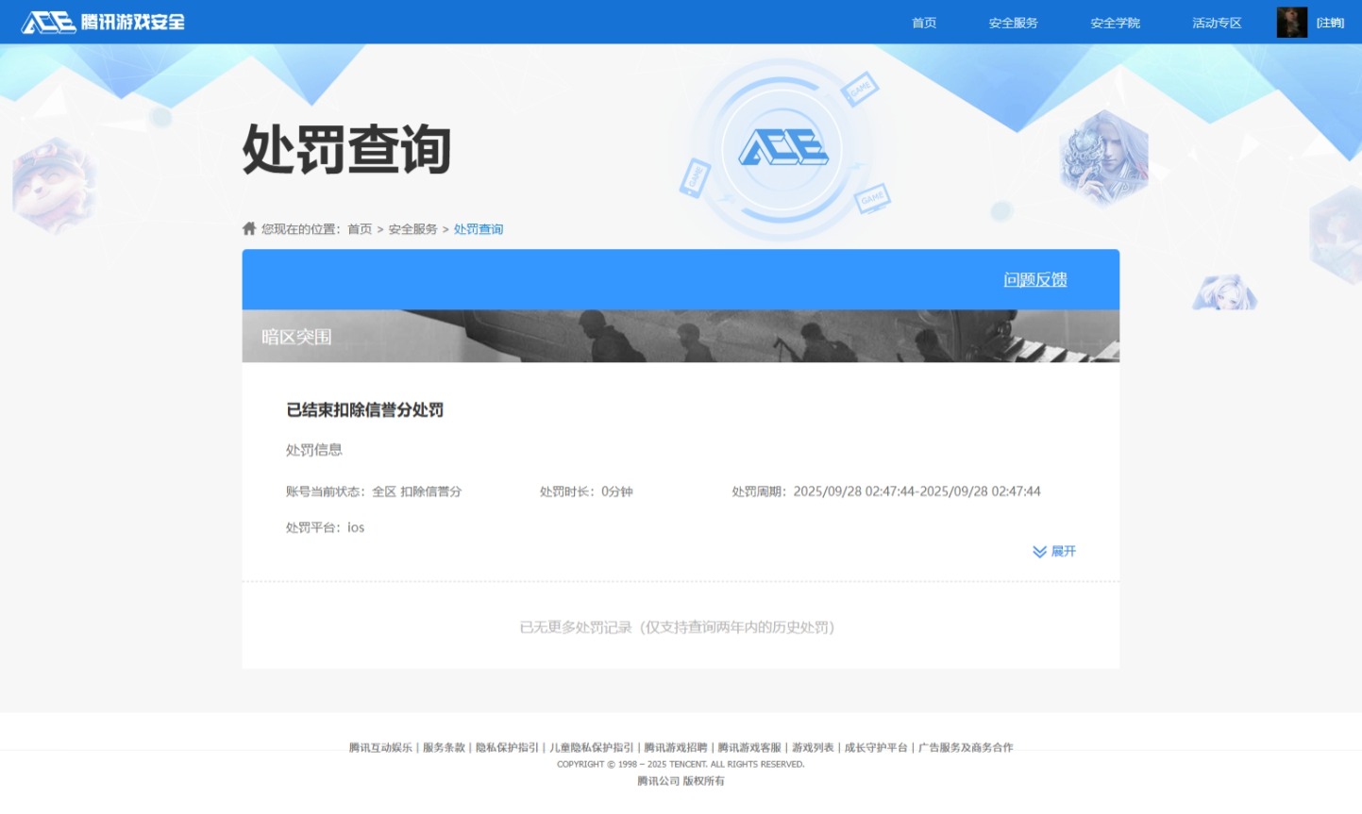Viewport: 1362px width, 814px height.
Task: Go to the 活动专区 navigation item
Action: tap(1217, 23)
